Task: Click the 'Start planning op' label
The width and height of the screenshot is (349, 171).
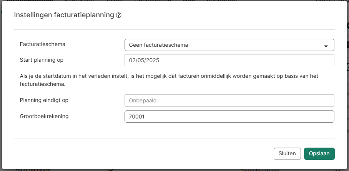Action: coord(42,59)
